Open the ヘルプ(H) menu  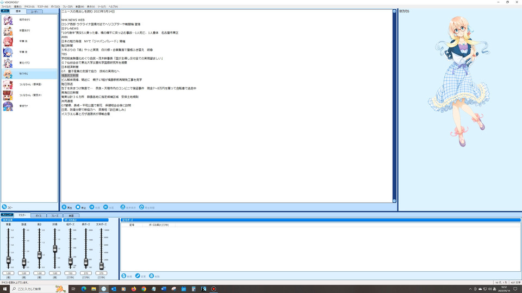click(x=113, y=7)
